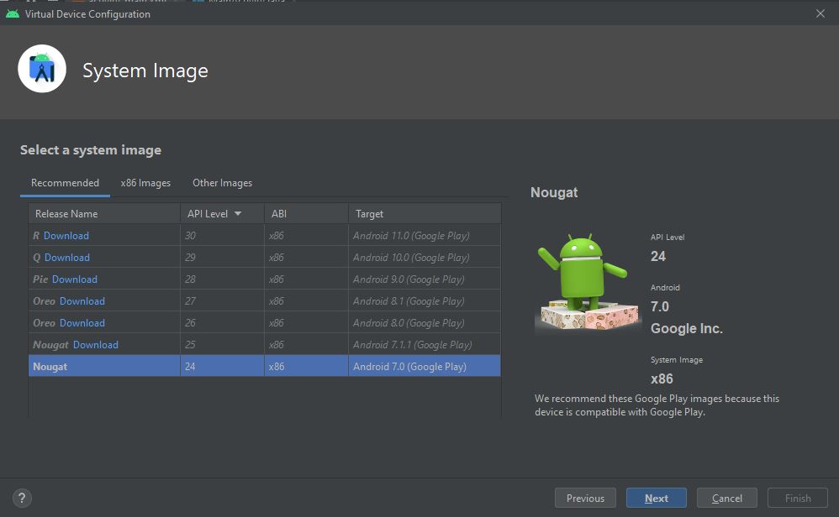Toggle API Level sort arrow

point(238,214)
